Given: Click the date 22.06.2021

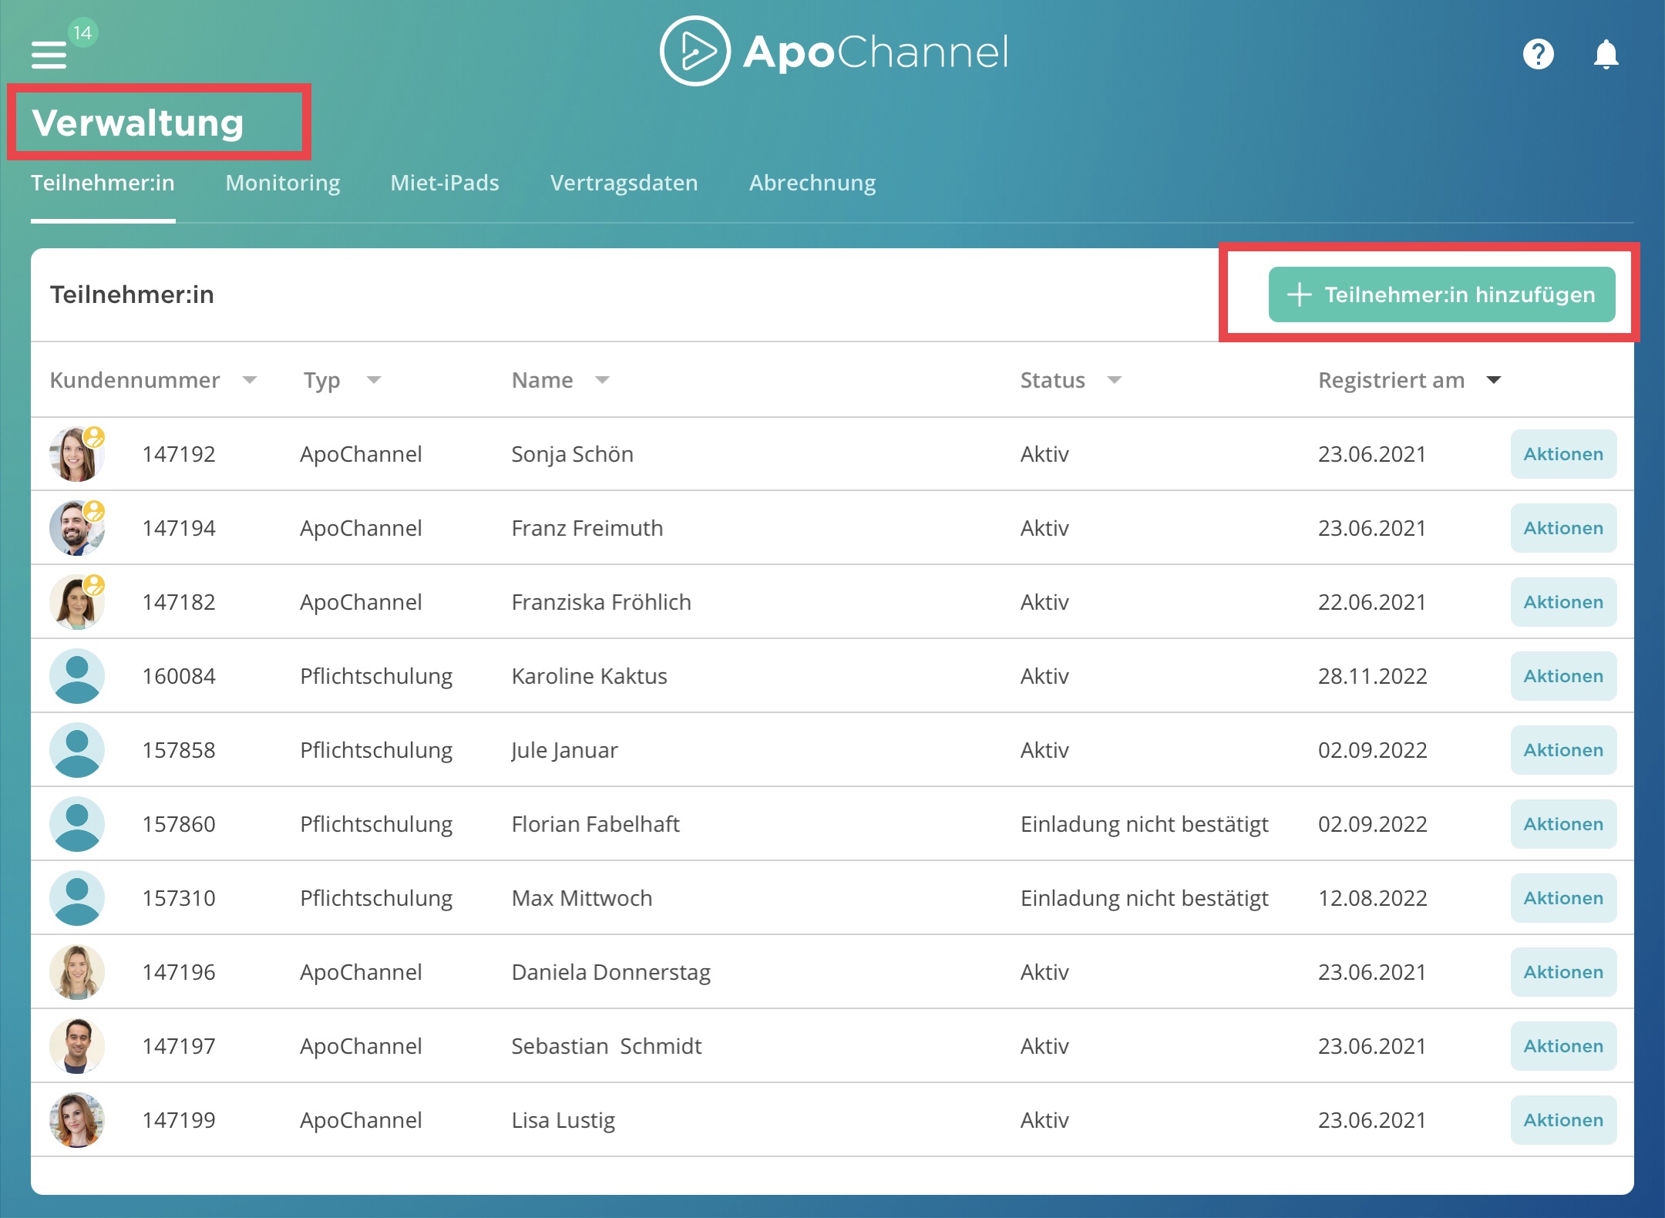Looking at the screenshot, I should pyautogui.click(x=1372, y=602).
